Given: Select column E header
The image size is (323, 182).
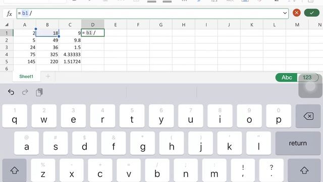Looking at the screenshot, I should click(x=116, y=25).
